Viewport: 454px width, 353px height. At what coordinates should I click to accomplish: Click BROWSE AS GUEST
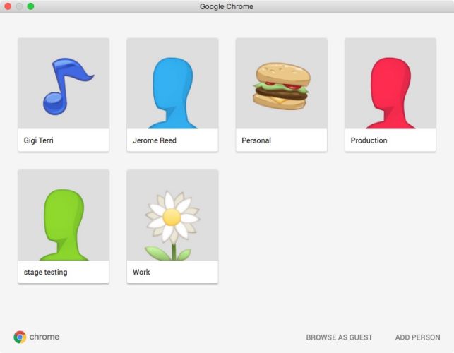340,337
